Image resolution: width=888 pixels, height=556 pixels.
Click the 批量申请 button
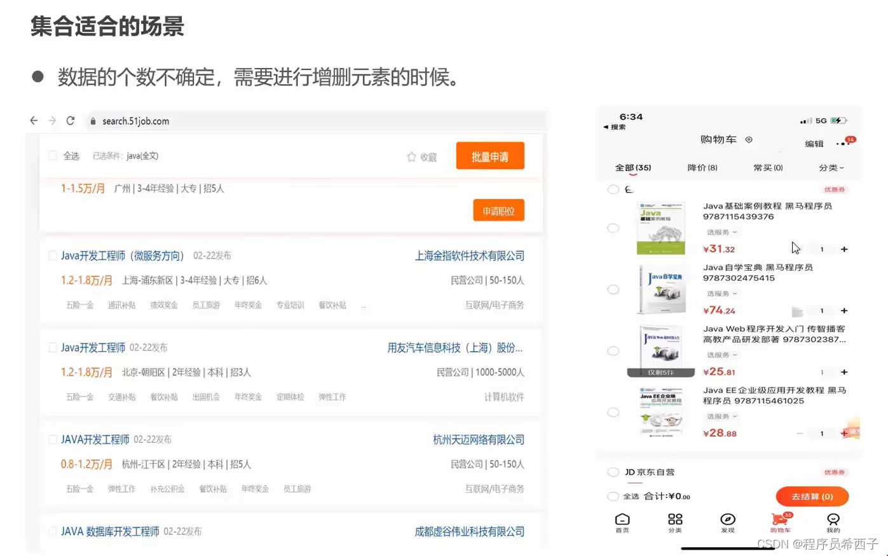click(490, 156)
